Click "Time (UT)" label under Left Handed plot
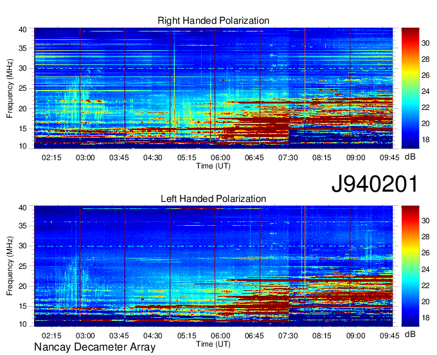This screenshot has height=355, width=437. tap(213, 344)
